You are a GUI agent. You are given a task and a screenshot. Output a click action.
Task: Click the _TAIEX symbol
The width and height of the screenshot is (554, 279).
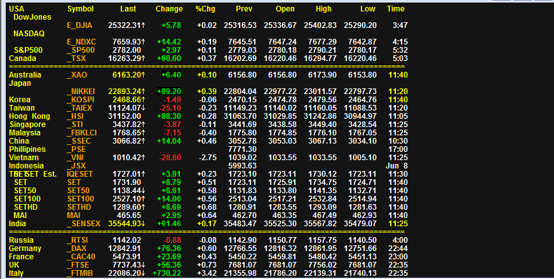coord(79,108)
